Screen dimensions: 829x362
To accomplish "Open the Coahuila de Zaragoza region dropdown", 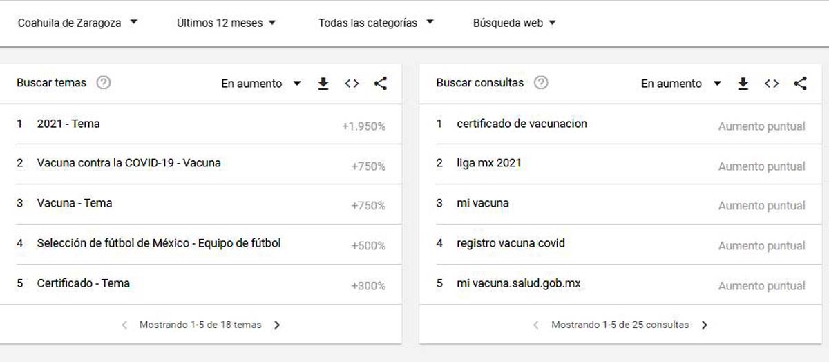I will (x=77, y=23).
